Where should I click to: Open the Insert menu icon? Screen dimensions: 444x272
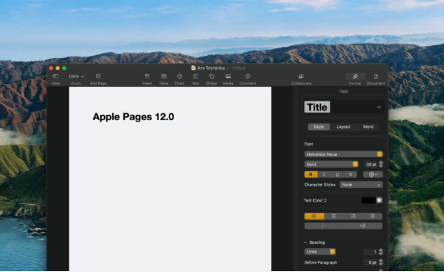pos(147,76)
